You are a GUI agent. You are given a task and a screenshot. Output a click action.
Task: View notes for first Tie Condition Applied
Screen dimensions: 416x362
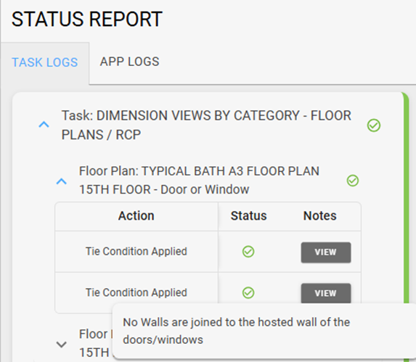326,252
